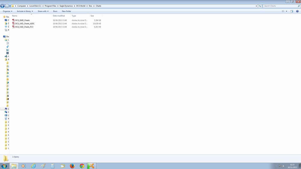Open the recent locations dropdown beside Forward

[x=10, y=6]
